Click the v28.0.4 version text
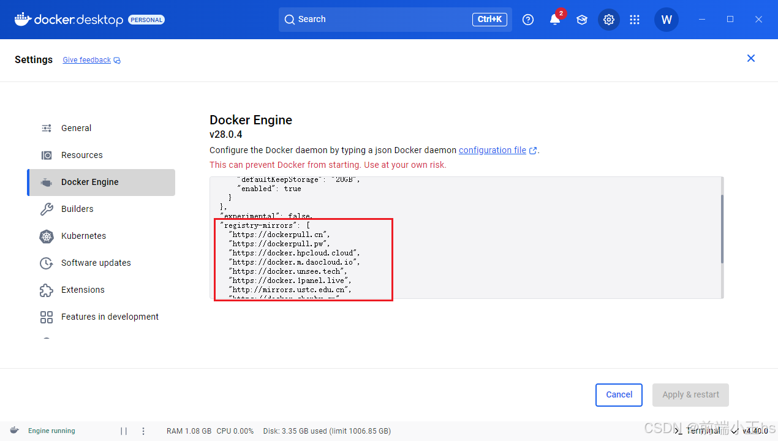The width and height of the screenshot is (778, 441). point(226,135)
